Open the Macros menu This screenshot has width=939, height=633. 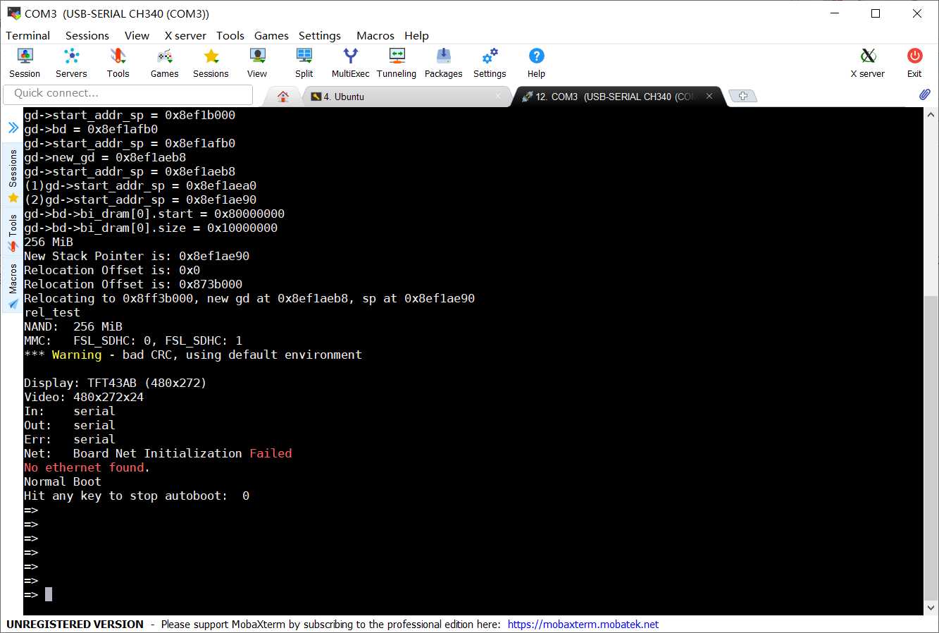375,35
